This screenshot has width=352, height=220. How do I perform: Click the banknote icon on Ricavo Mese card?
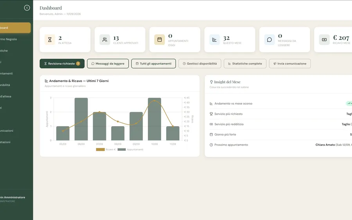point(324,40)
